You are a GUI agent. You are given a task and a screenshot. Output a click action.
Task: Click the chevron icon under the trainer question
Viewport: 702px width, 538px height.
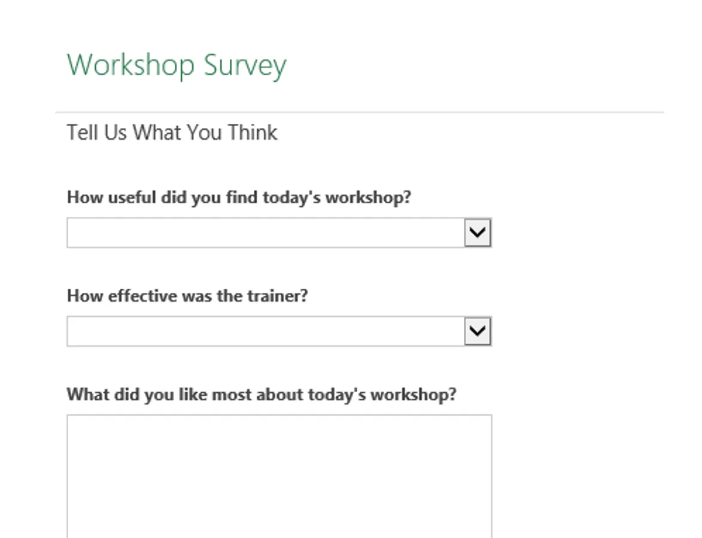pos(478,331)
